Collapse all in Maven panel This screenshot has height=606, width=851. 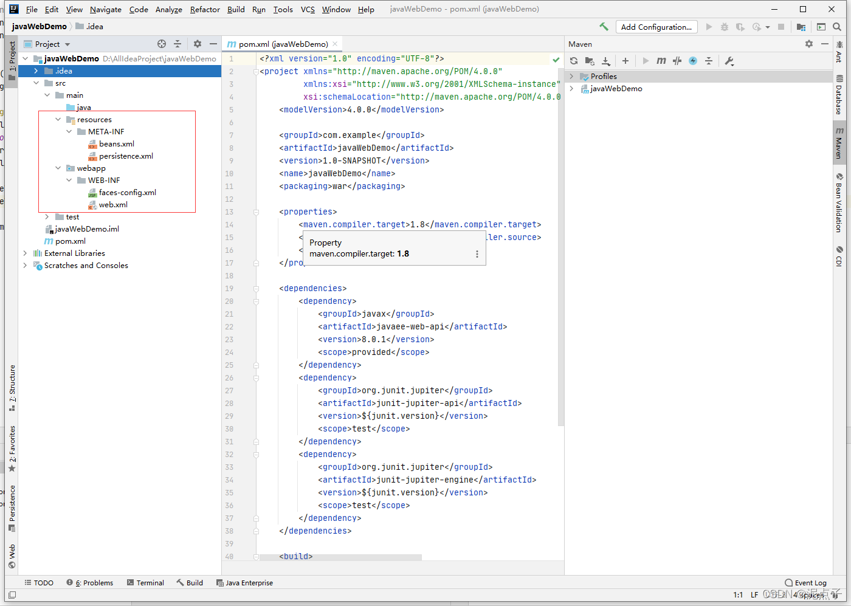709,61
